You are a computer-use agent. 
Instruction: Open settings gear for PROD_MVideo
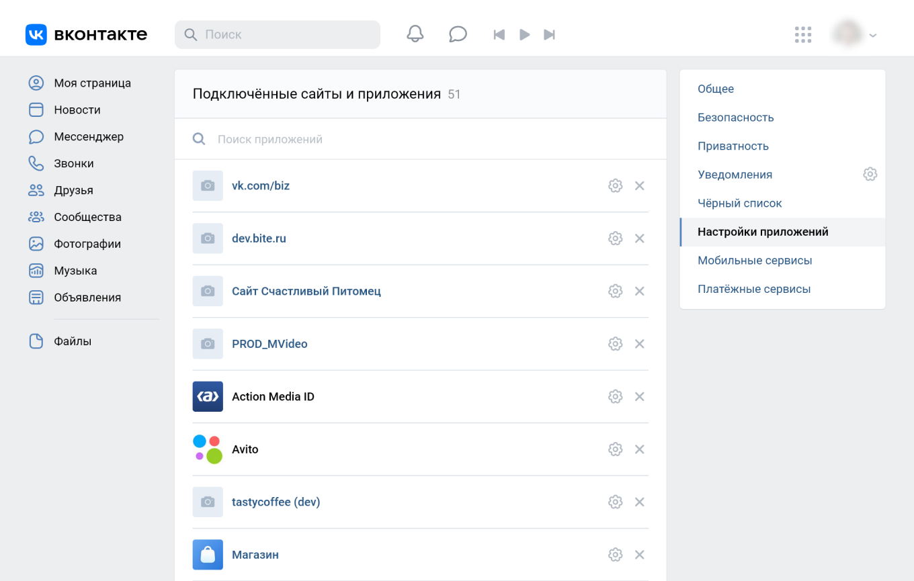tap(615, 344)
